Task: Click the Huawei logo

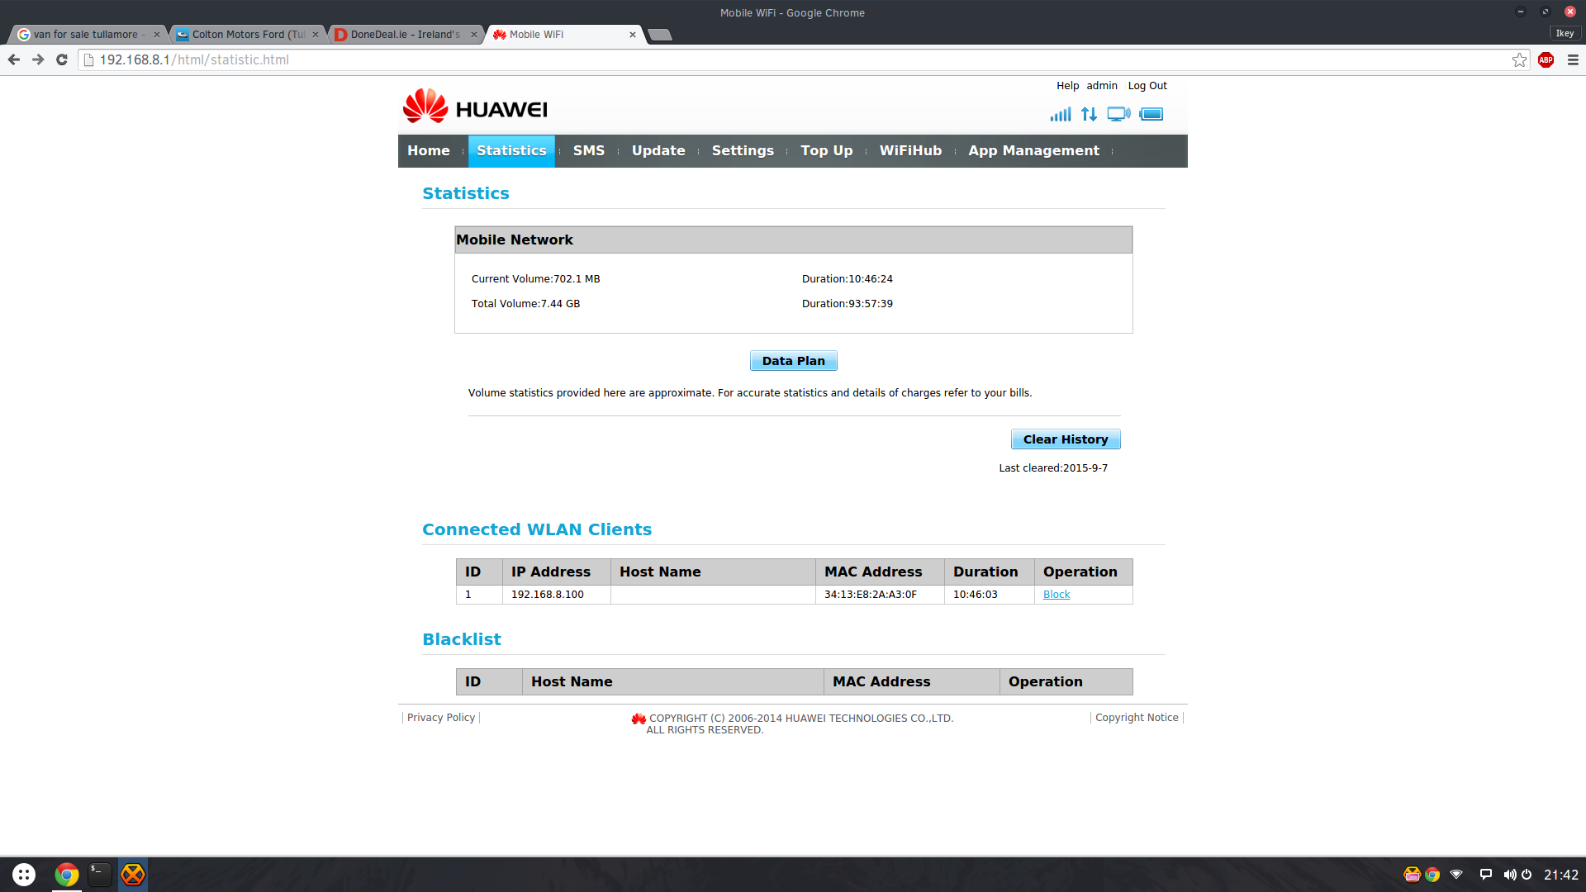Action: 475,108
